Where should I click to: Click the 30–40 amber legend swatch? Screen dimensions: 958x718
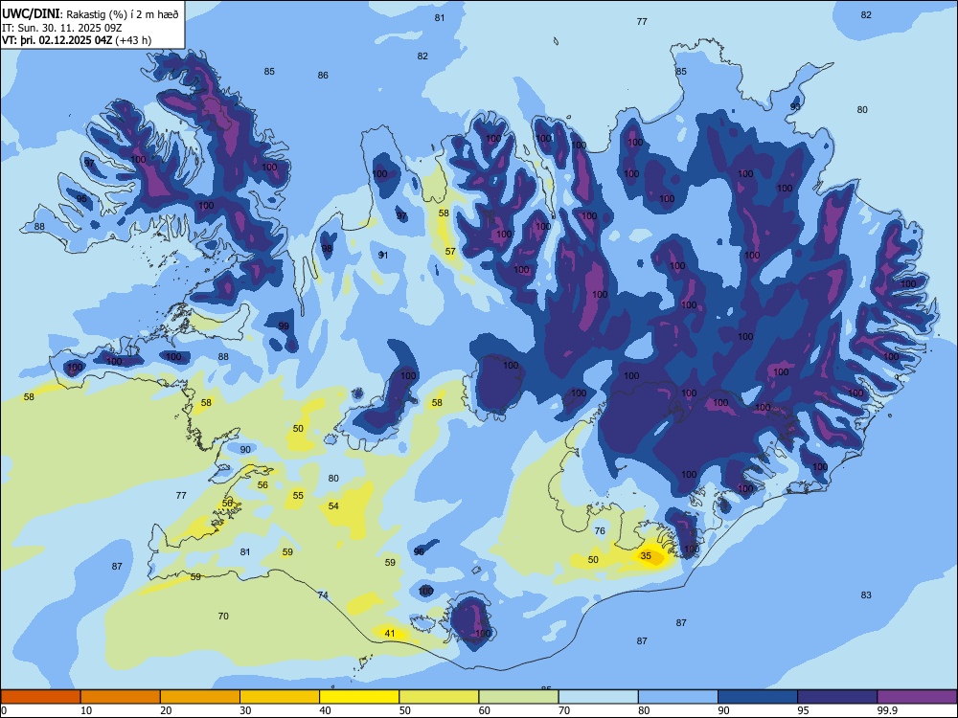[280, 697]
